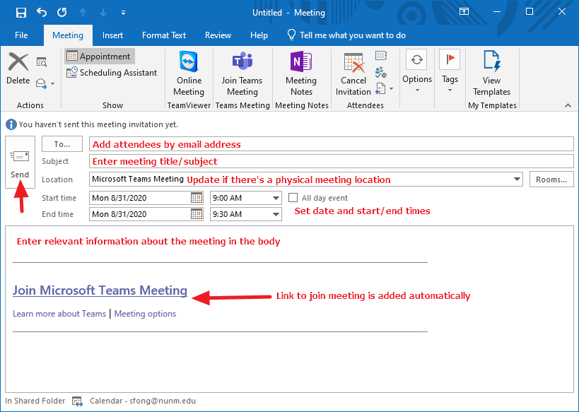Open the Address Book icon
The height and width of the screenshot is (412, 579).
point(381,56)
